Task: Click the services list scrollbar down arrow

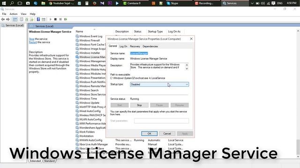Action: tap(298, 157)
